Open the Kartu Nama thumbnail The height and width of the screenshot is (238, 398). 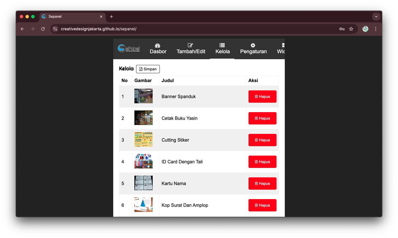144,183
